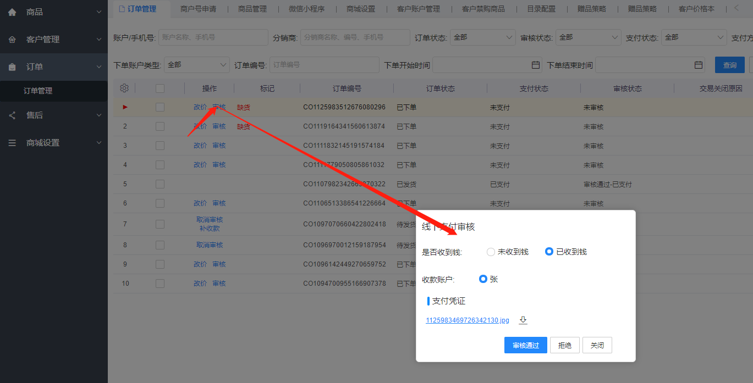Open the 下单账户类型 dropdown

point(197,65)
